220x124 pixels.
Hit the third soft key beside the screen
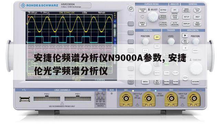[131, 42]
